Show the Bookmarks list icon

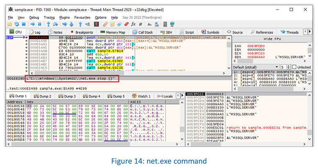(x=126, y=24)
